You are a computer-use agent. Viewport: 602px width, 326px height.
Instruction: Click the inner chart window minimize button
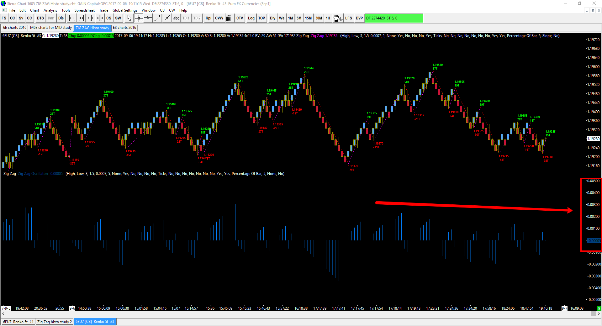coord(586,10)
